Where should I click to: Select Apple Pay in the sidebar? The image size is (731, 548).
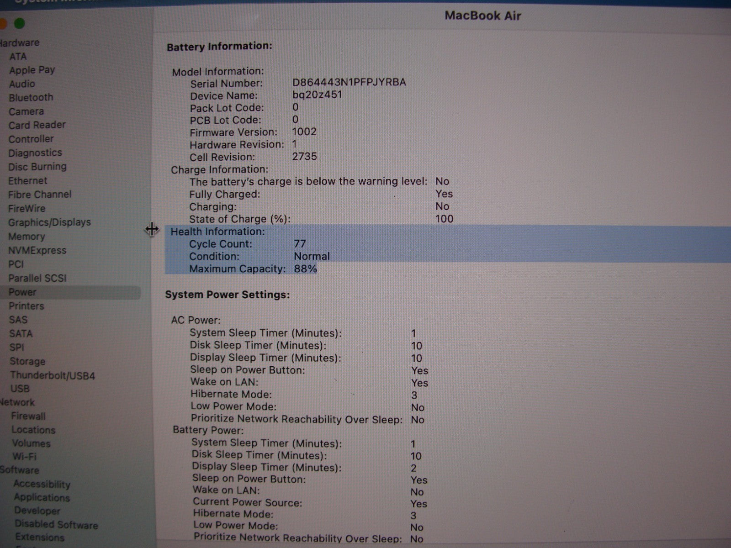coord(32,70)
